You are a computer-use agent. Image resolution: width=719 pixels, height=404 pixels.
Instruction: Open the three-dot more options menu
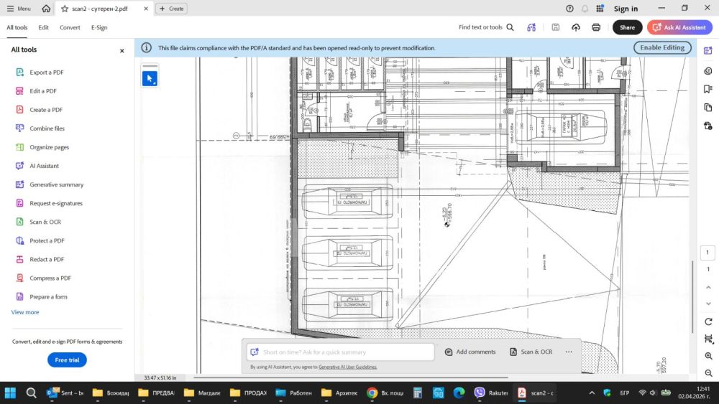coord(569,352)
